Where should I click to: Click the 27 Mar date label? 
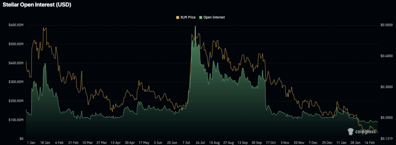[102, 143]
